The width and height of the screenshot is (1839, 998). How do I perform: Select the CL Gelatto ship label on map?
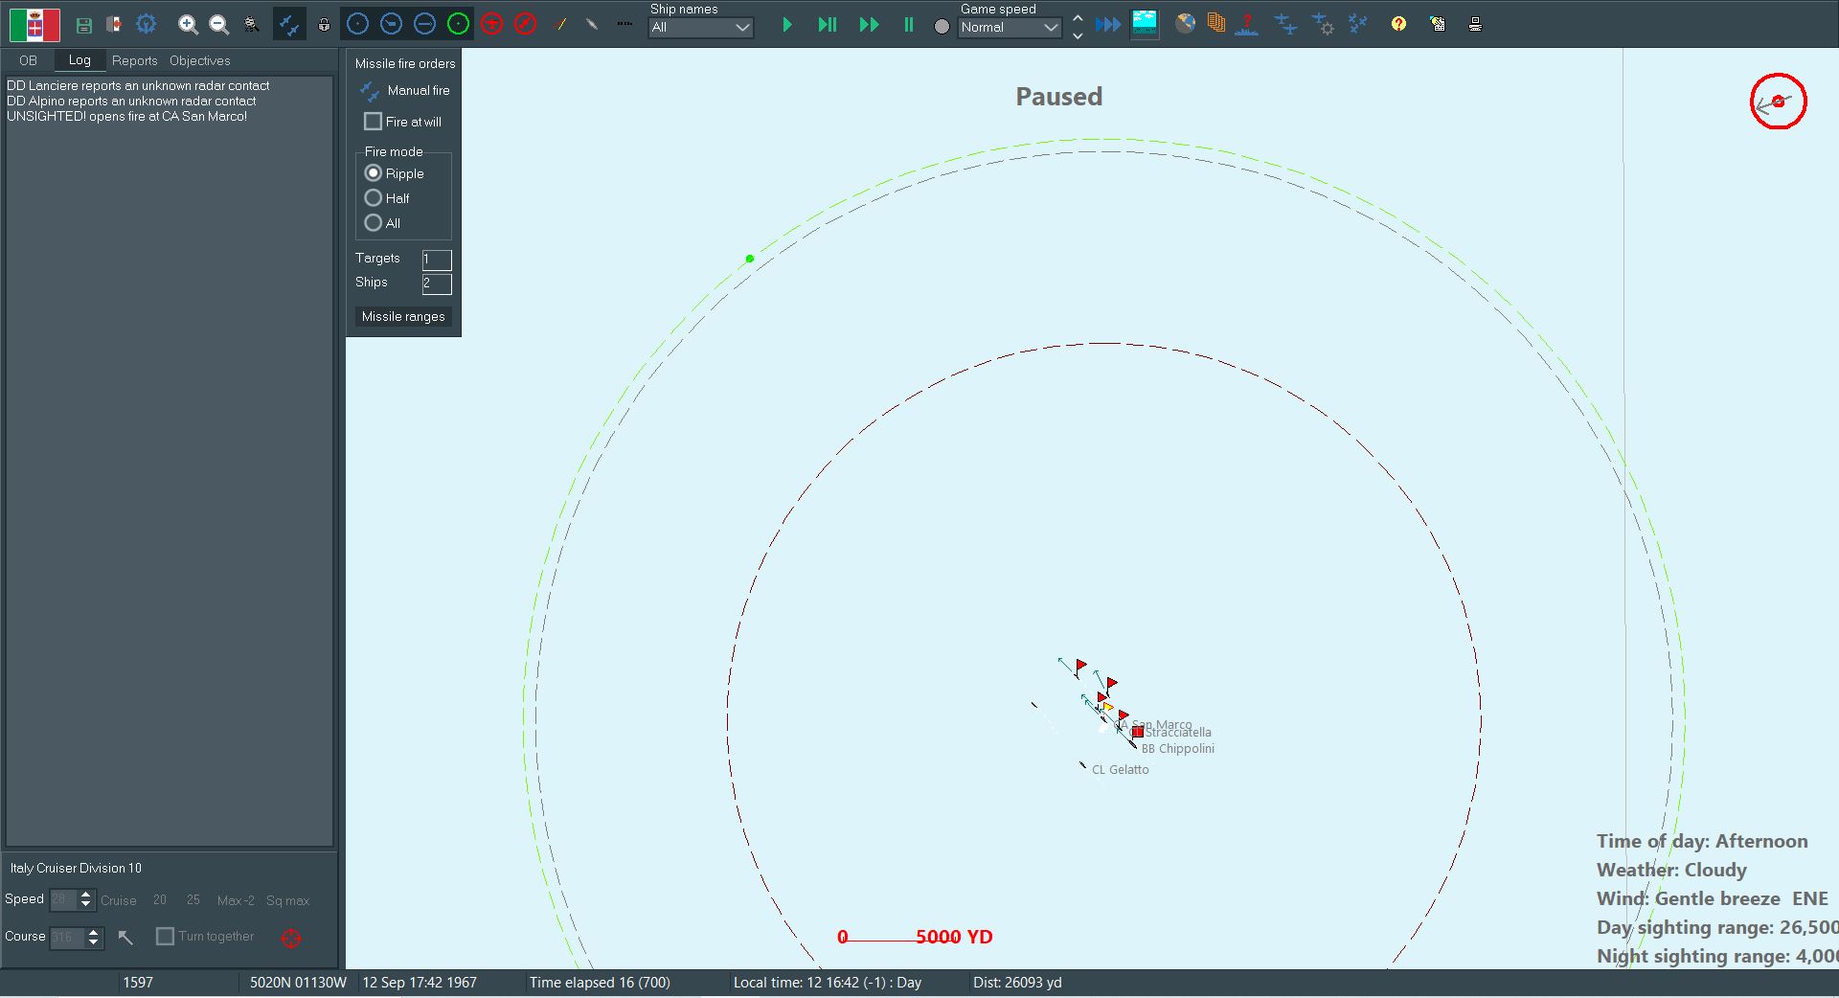(1121, 770)
